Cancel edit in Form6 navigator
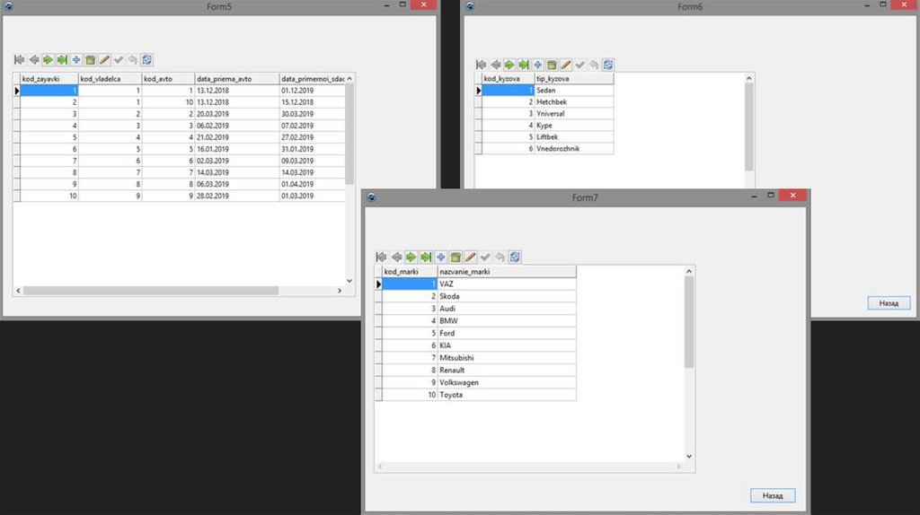 pos(594,65)
